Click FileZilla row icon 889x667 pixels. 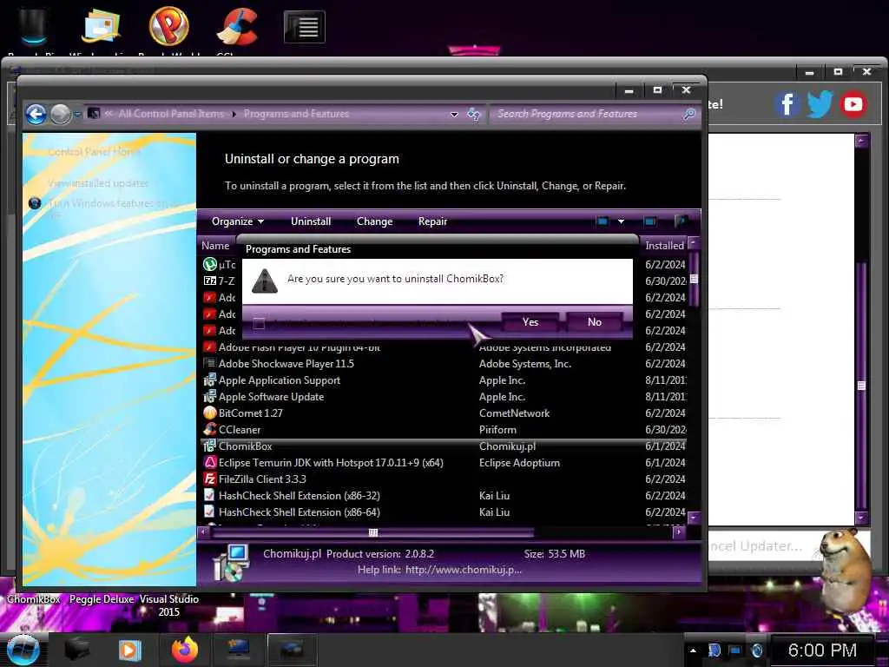pyautogui.click(x=210, y=479)
